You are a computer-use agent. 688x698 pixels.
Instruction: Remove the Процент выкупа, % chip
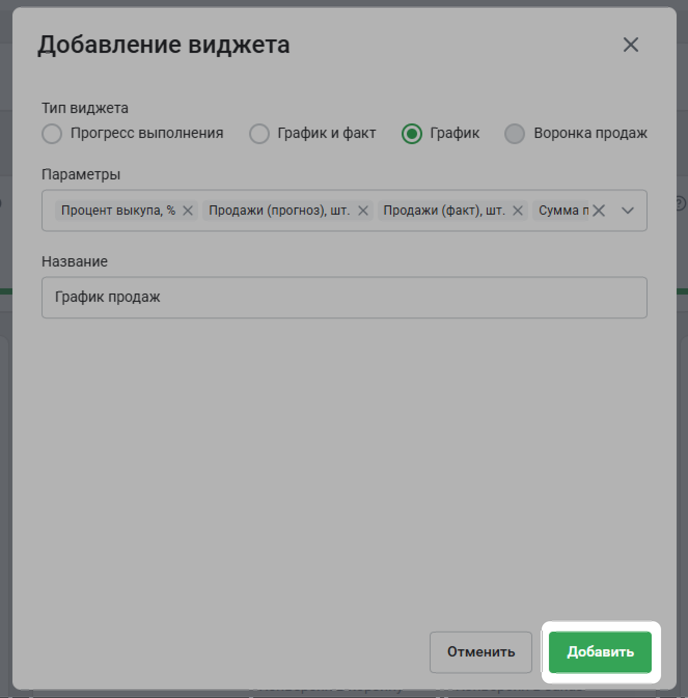[x=188, y=211]
